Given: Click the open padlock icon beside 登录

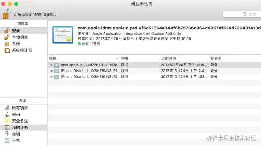Looking at the screenshot, I should pyautogui.click(x=7, y=31).
